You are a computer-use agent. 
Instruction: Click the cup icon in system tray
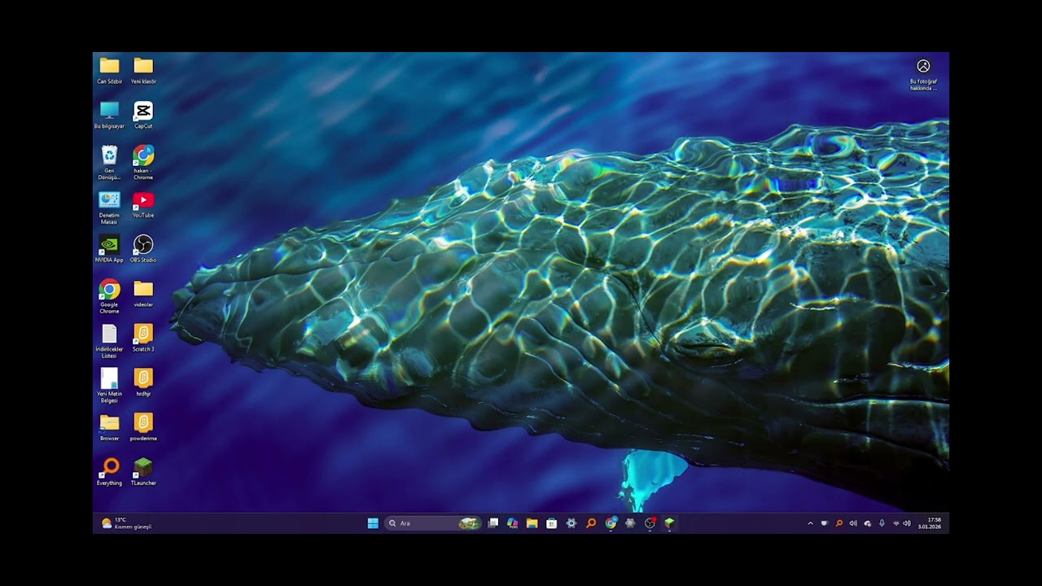coord(825,523)
